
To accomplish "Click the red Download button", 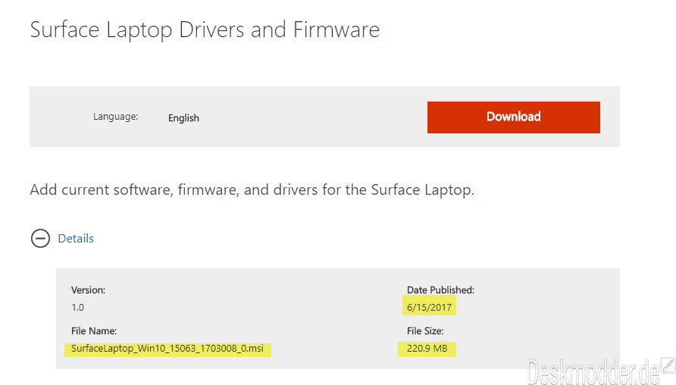I will click(x=514, y=117).
